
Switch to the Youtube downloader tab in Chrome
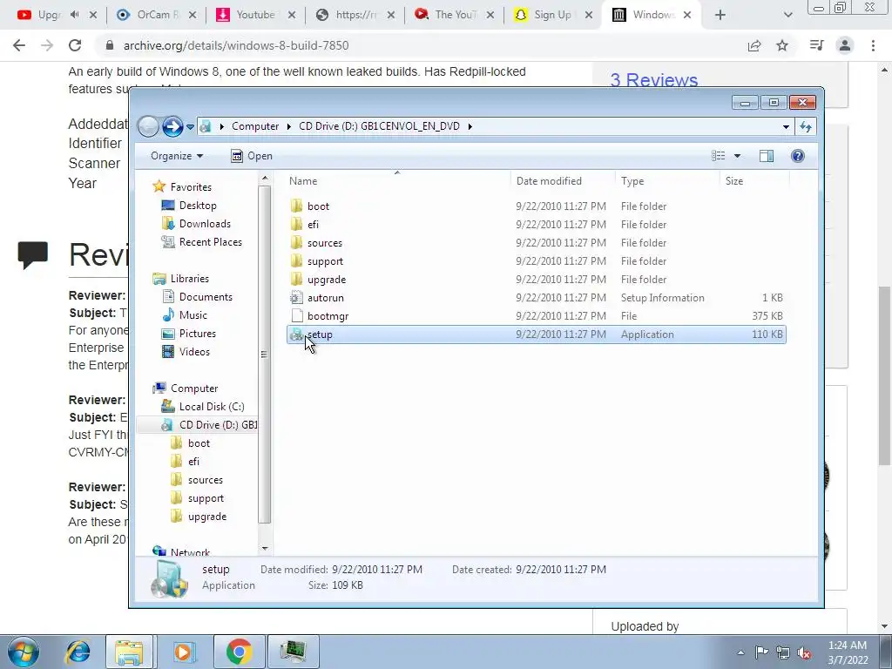coord(255,15)
